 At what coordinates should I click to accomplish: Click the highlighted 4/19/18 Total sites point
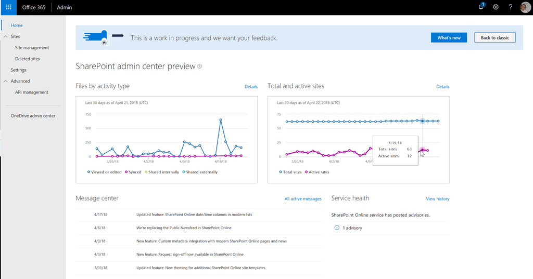click(x=423, y=121)
